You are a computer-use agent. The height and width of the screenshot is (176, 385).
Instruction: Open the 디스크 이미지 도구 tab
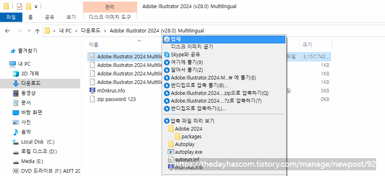(x=110, y=17)
